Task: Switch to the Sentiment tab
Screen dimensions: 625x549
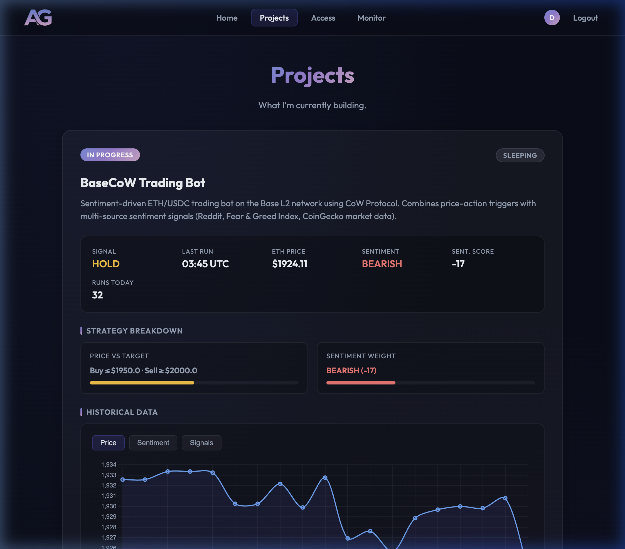Action: [153, 443]
